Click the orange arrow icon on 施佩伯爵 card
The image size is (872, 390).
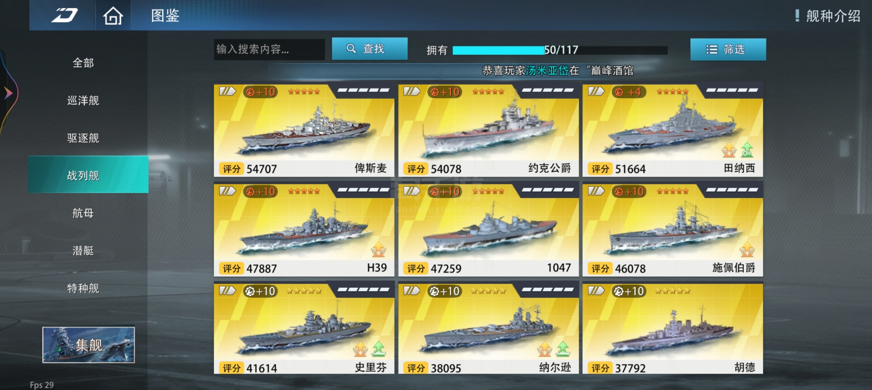[x=747, y=250]
